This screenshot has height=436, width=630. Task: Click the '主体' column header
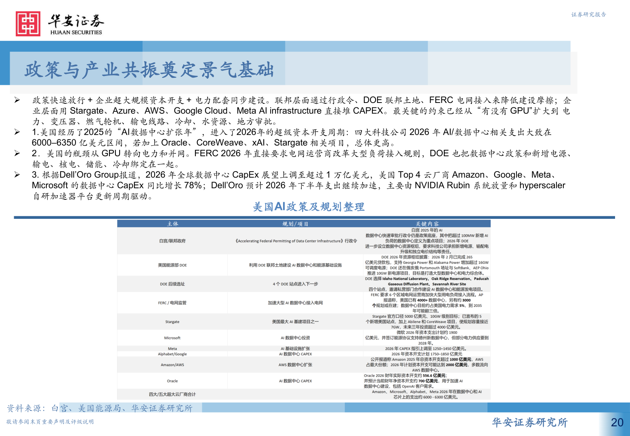[x=172, y=224]
